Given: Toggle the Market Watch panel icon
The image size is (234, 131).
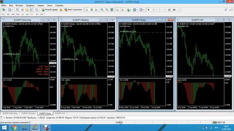Looking at the screenshot, I should coord(18,10).
